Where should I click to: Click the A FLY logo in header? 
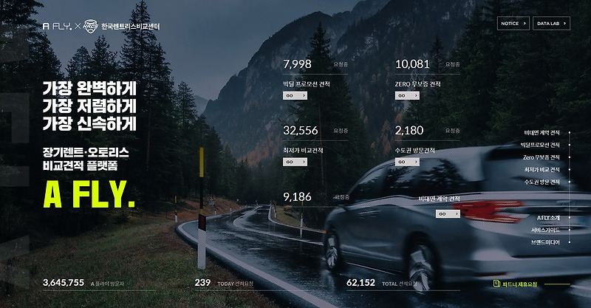point(58,26)
